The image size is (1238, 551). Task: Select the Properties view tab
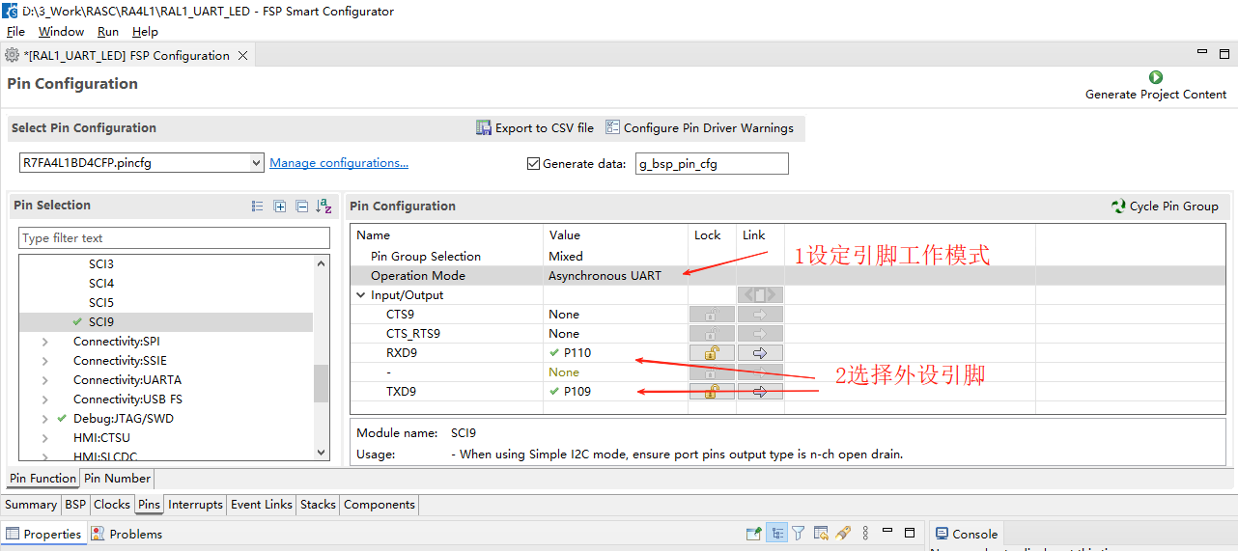pyautogui.click(x=43, y=534)
